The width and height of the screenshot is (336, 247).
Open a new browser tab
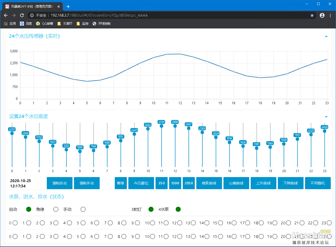[68, 7]
